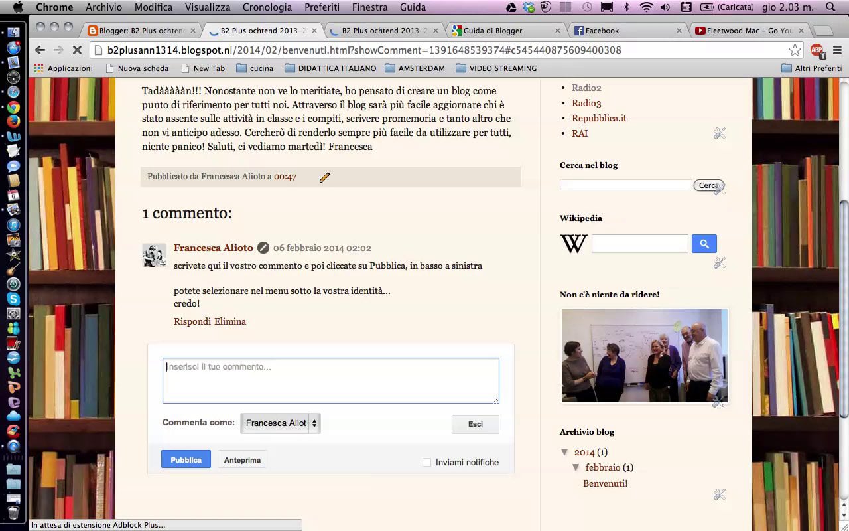Switch to the Fleetwood Mac YouTube tab

pyautogui.click(x=749, y=31)
